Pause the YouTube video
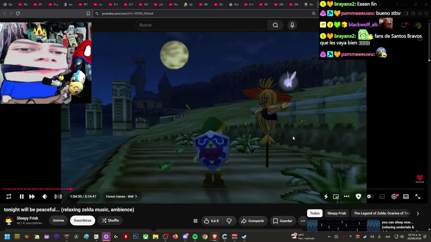Image resolution: width=431 pixels, height=242 pixels. click(x=22, y=197)
